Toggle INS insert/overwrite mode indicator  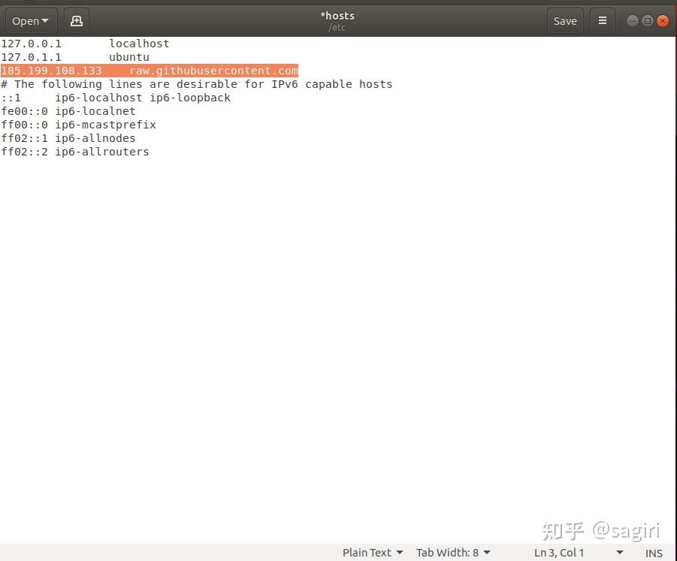(653, 553)
